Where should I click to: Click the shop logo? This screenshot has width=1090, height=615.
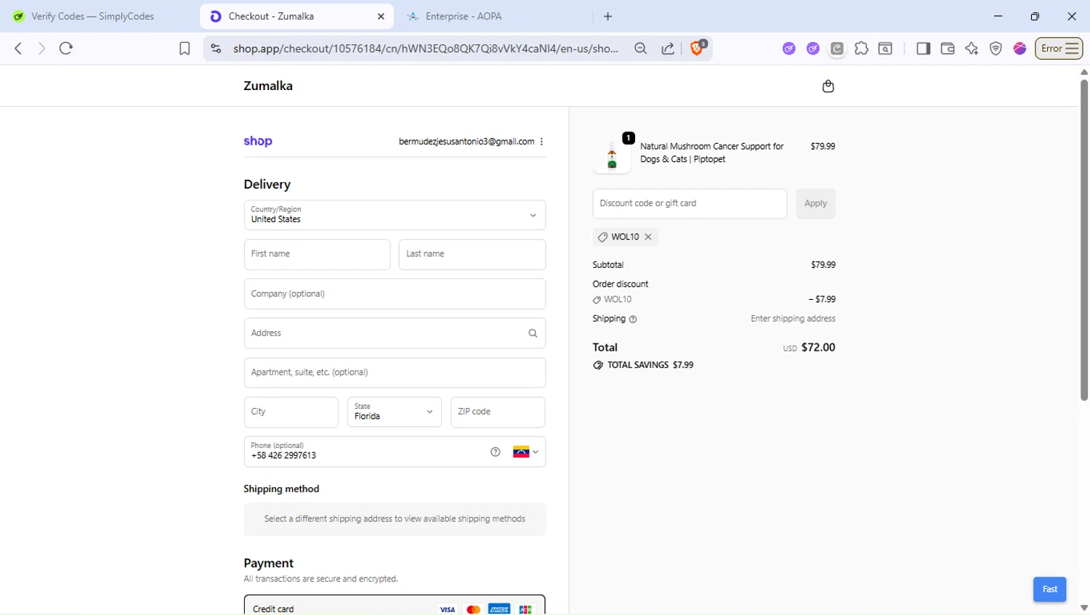coord(258,141)
